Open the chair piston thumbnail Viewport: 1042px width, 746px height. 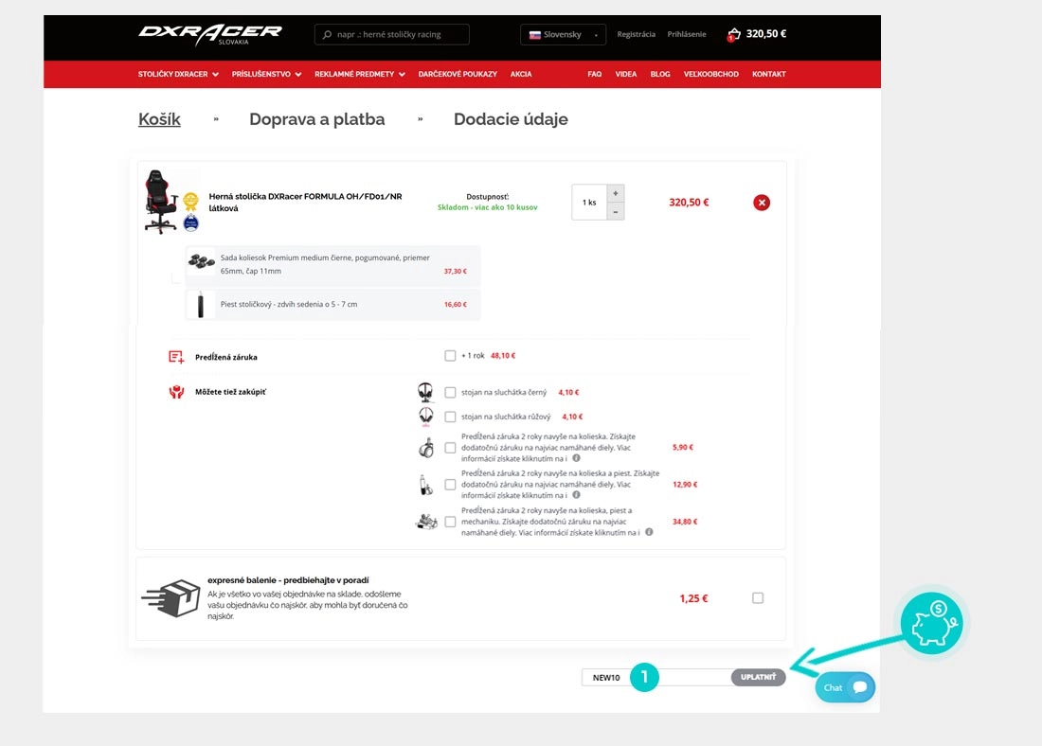pos(201,304)
